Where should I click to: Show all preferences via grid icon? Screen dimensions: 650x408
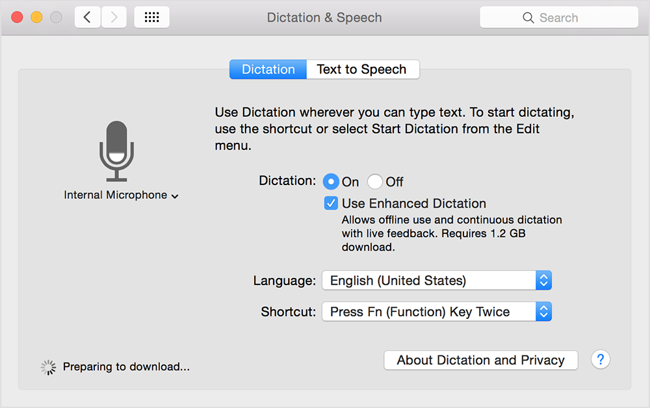point(151,18)
